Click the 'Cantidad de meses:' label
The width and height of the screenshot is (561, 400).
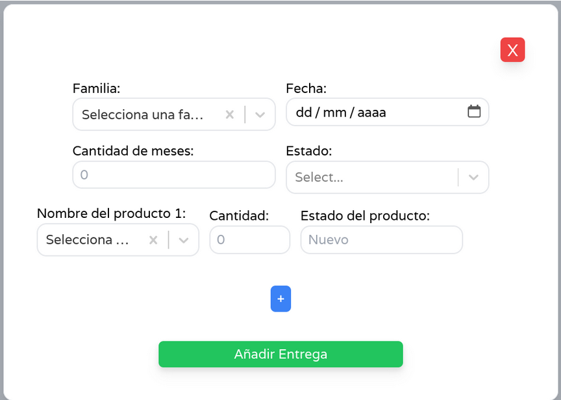pyautogui.click(x=133, y=151)
